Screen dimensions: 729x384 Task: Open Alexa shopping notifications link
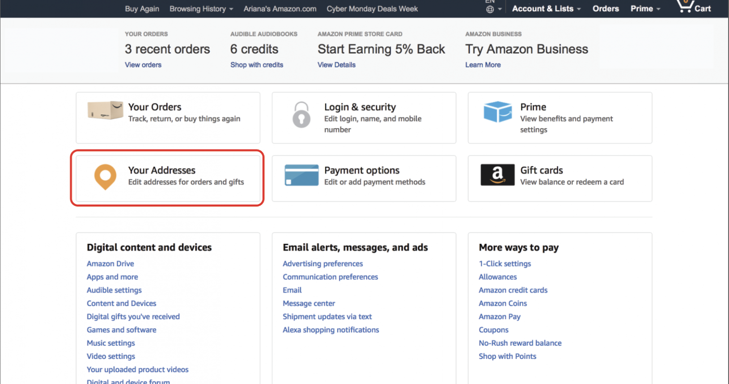point(331,330)
